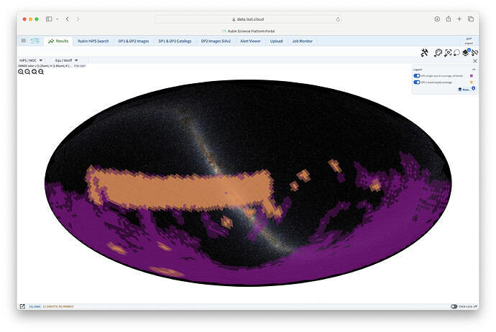This screenshot has height=332, width=496.
Task: Click the Safari share icon
Action: (x=449, y=19)
